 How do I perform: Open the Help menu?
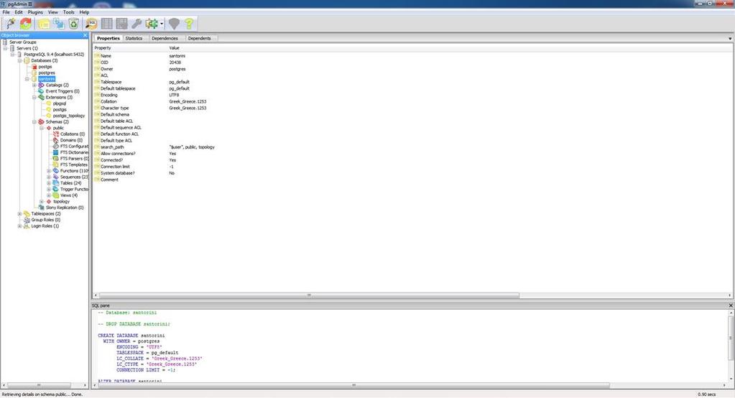point(84,12)
